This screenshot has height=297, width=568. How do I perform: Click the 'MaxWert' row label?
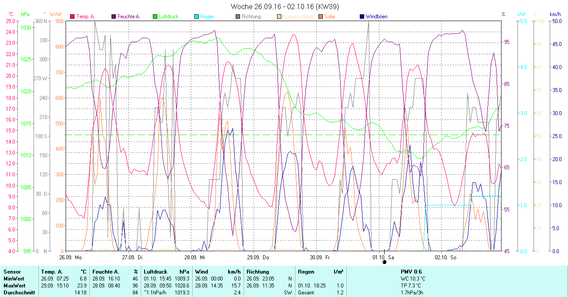(x=14, y=285)
